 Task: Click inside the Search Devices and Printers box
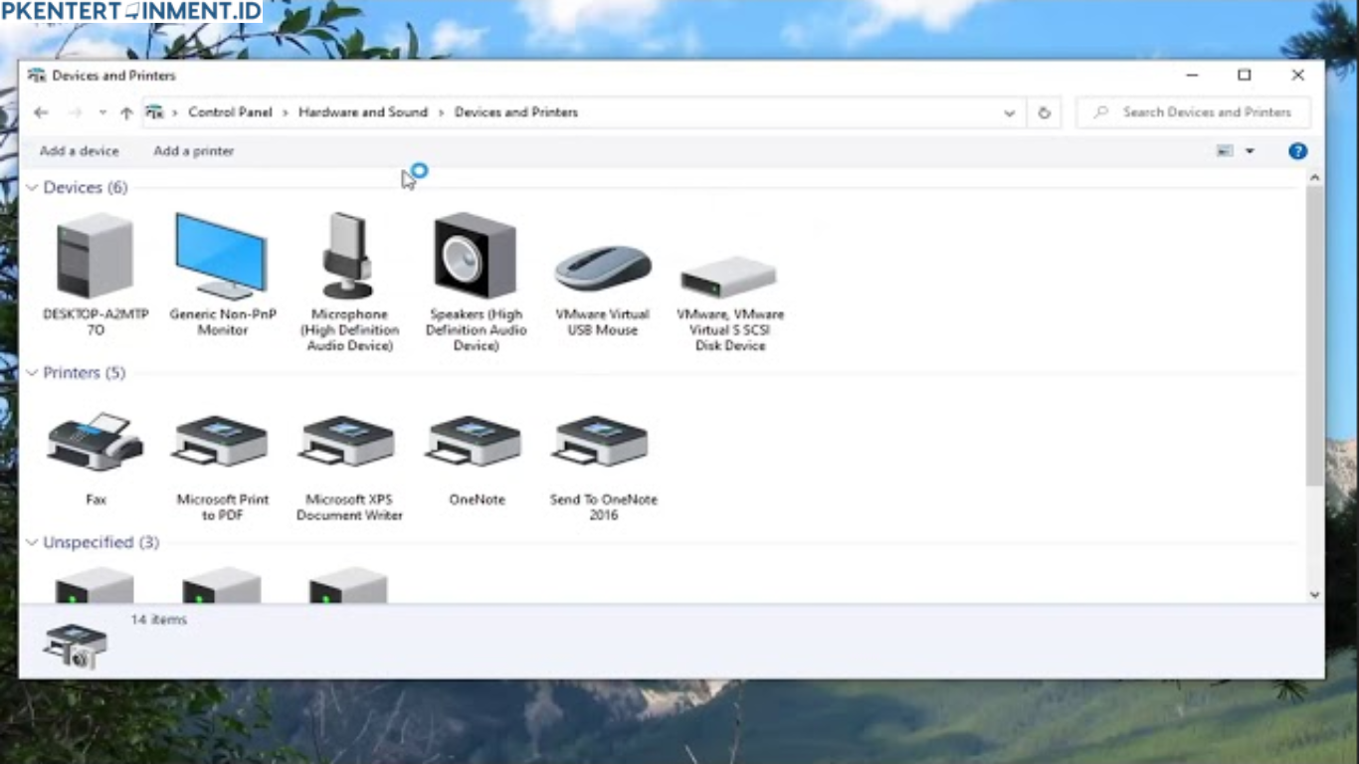[1194, 111]
